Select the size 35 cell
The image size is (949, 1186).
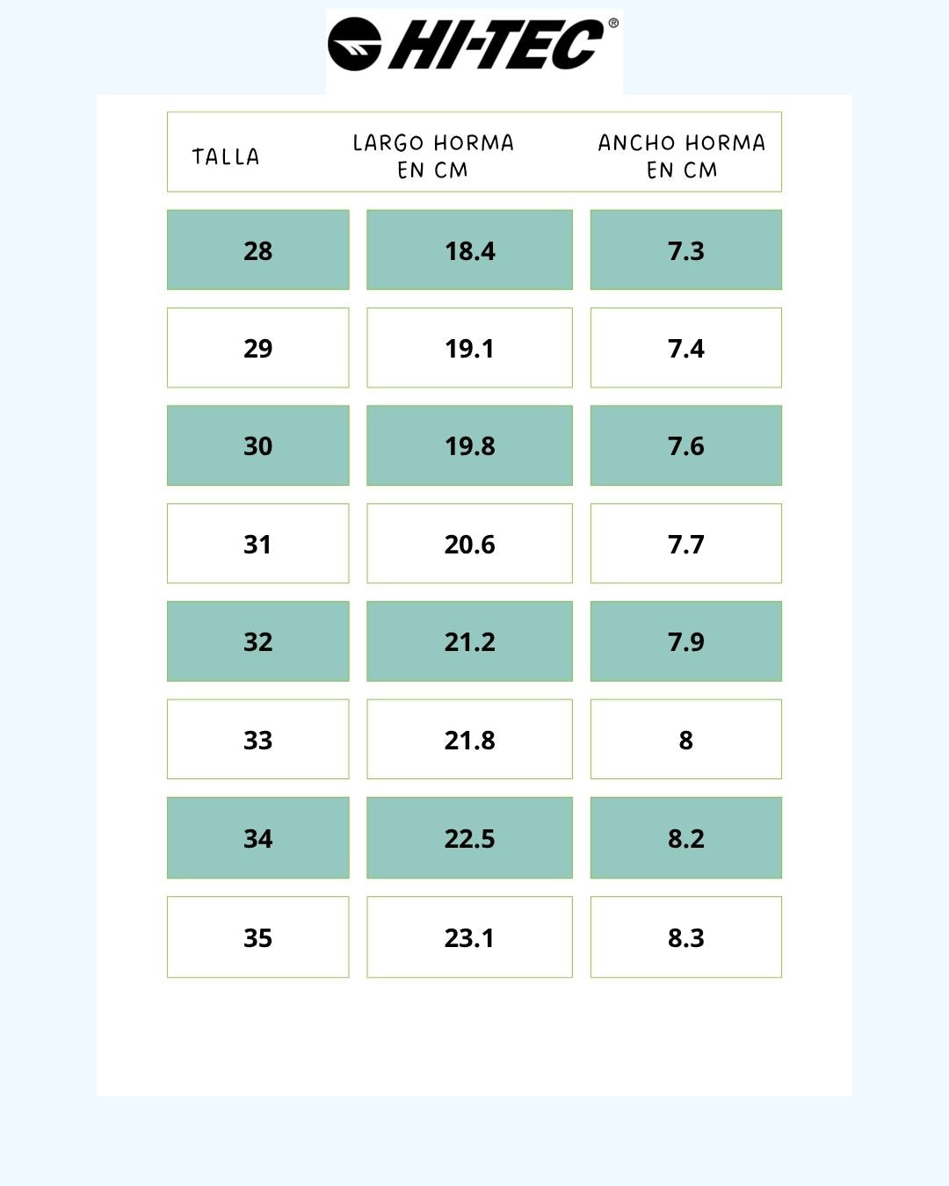pos(257,937)
